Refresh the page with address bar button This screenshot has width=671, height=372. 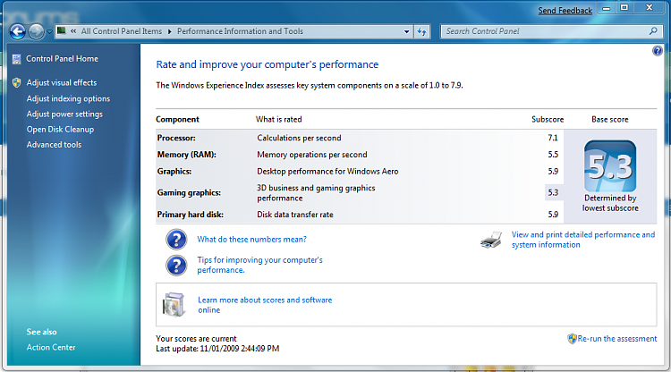421,31
